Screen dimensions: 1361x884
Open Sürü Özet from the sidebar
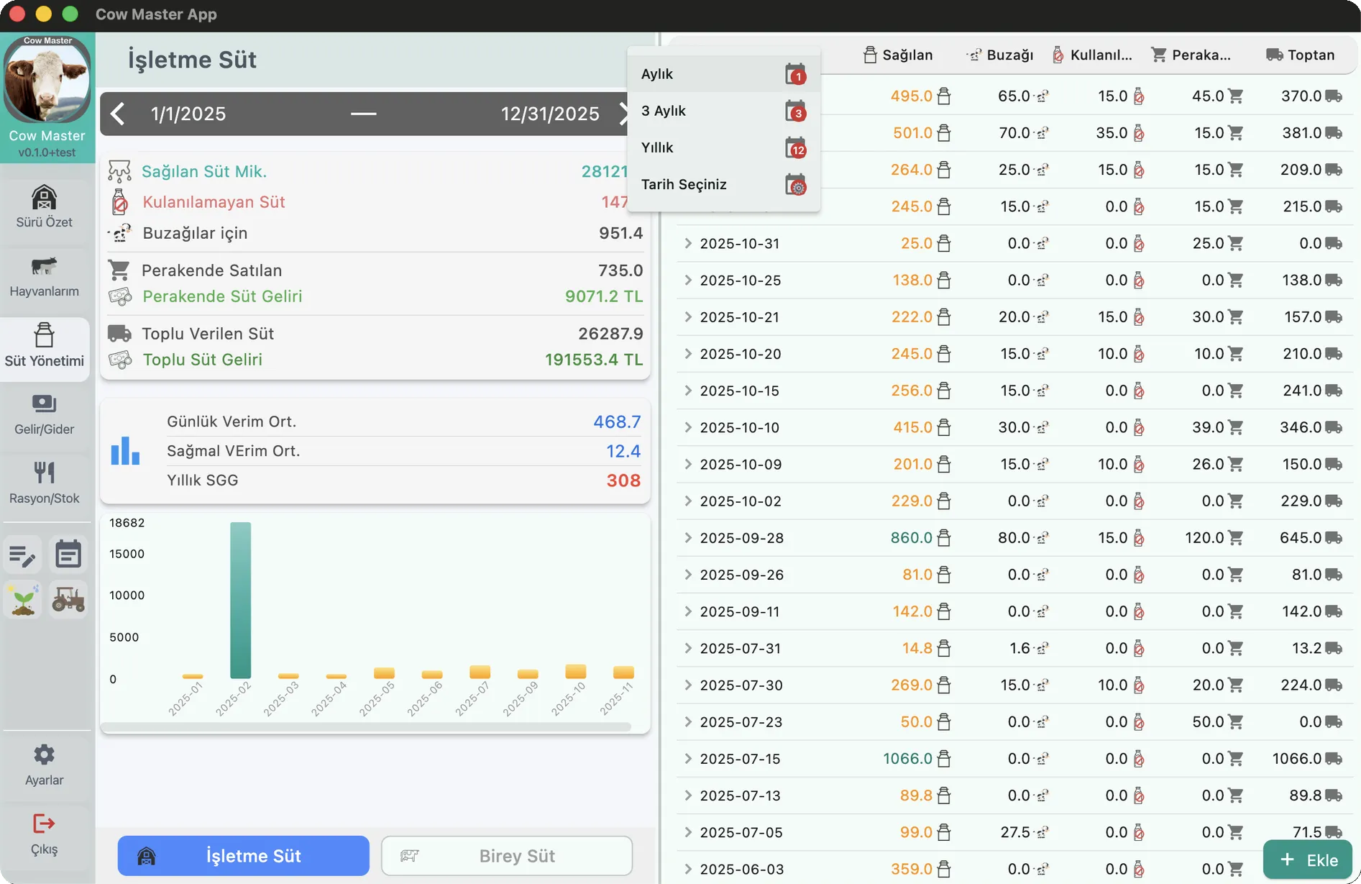44,206
